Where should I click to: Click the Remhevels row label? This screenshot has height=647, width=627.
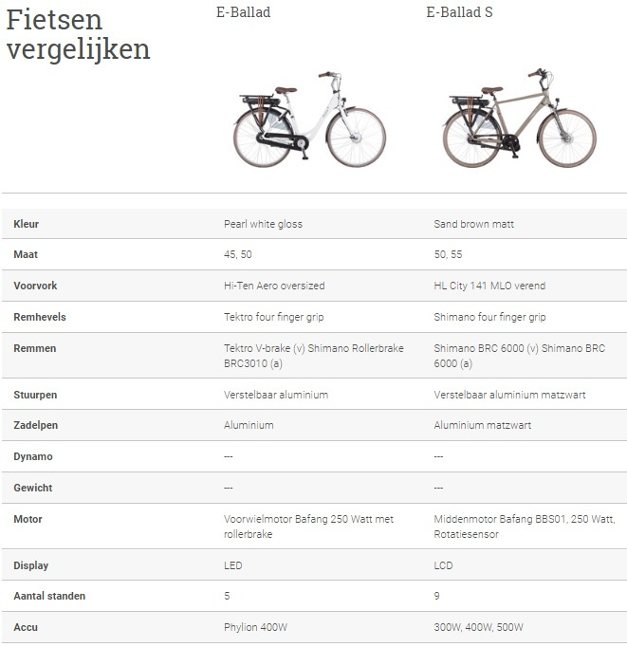click(x=40, y=317)
